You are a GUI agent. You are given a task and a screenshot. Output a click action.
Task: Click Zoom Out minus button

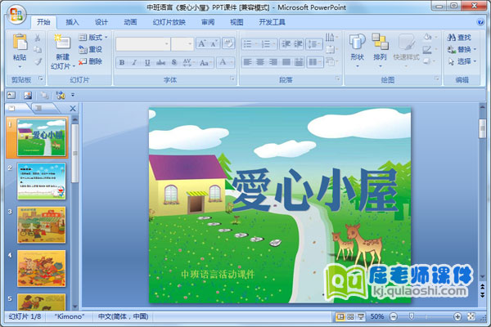coord(393,316)
